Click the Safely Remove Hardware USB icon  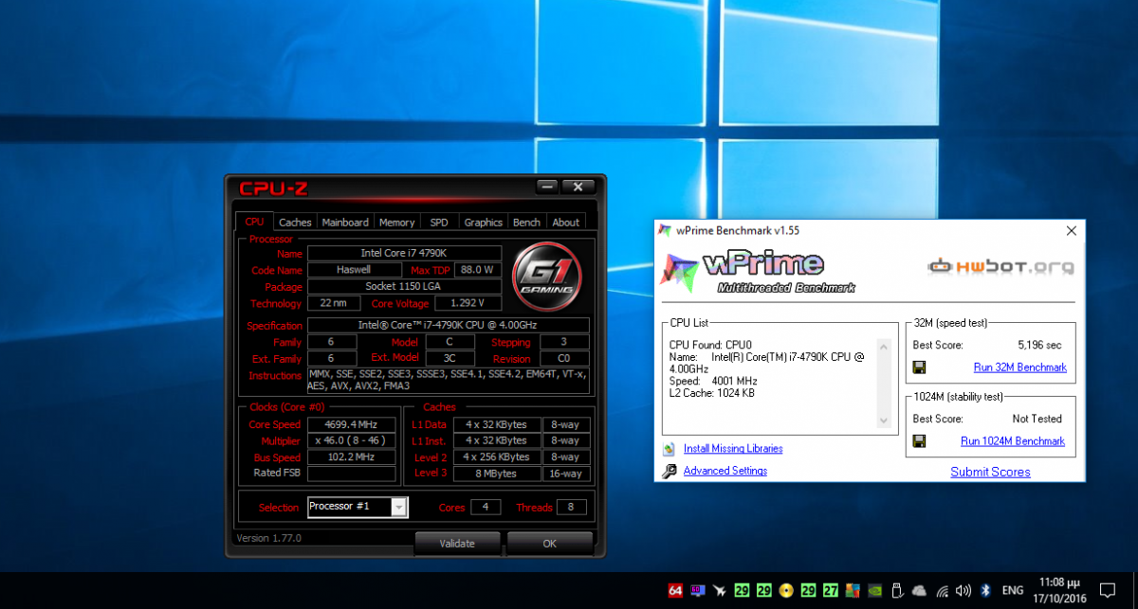tap(896, 590)
